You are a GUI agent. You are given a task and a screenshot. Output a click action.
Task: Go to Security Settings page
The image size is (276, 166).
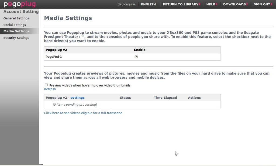coord(16,38)
